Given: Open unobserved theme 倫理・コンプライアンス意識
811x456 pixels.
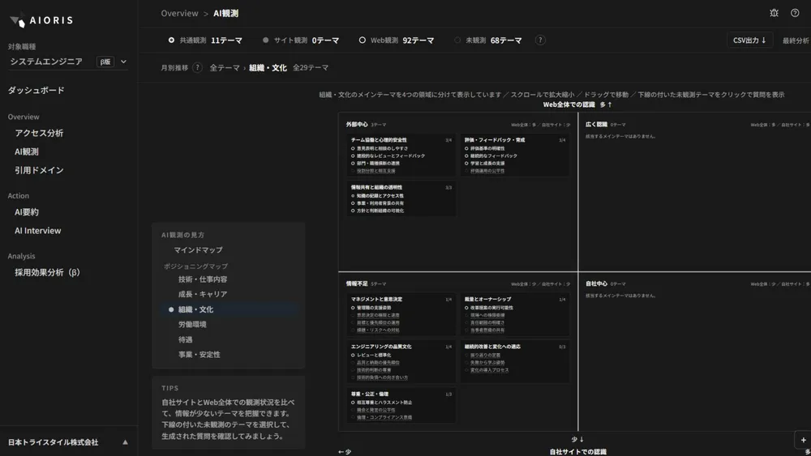Looking at the screenshot, I should (x=384, y=418).
